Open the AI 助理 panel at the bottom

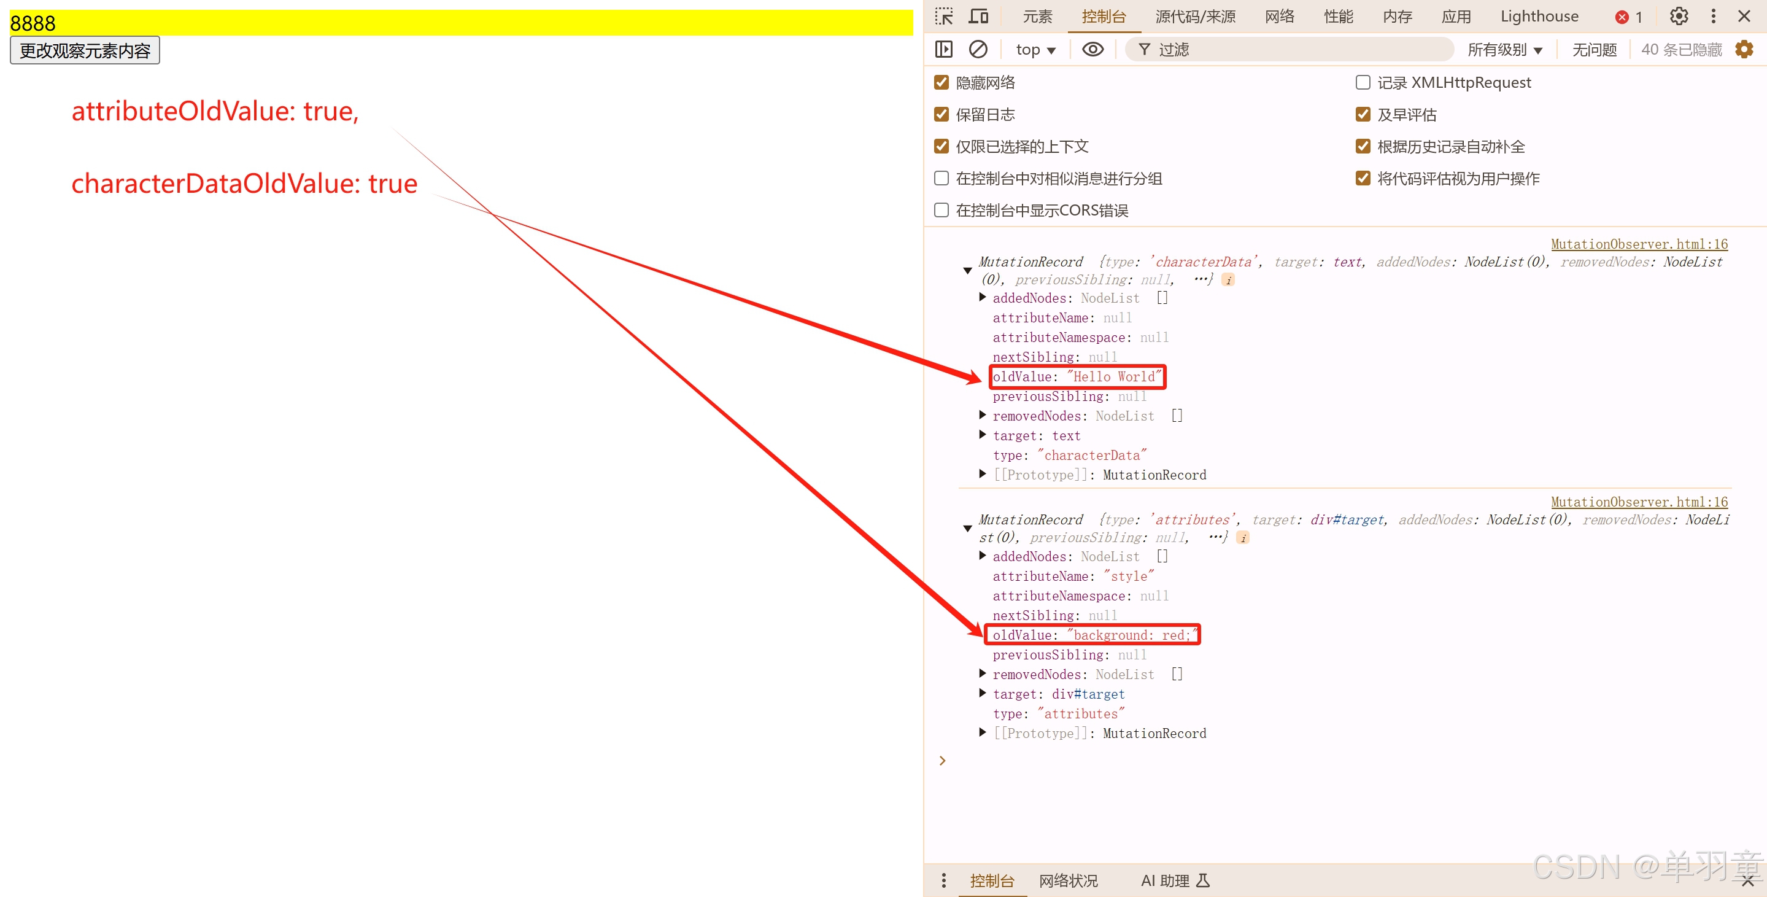coord(1166,880)
